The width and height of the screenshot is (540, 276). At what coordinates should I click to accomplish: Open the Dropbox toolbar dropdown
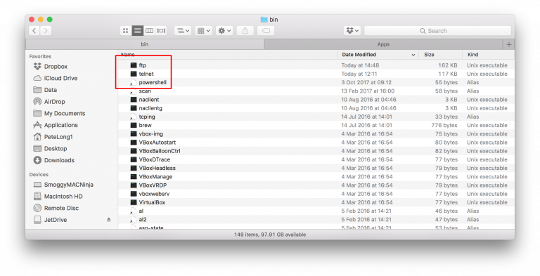[x=352, y=31]
